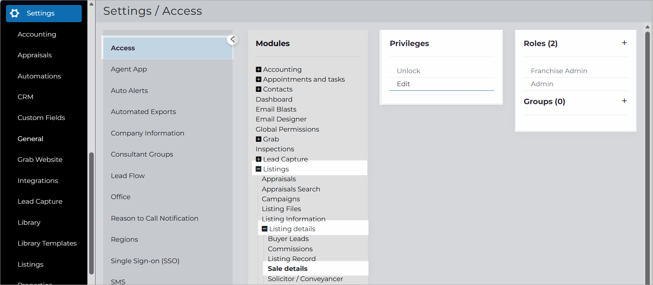Select Consultant Groups settings

pos(142,154)
